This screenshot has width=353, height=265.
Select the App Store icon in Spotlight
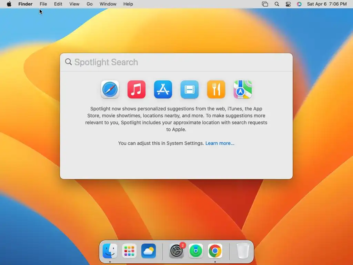pos(163,89)
